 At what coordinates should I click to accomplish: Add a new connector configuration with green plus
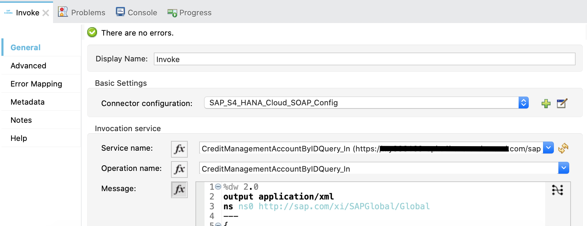tap(546, 103)
